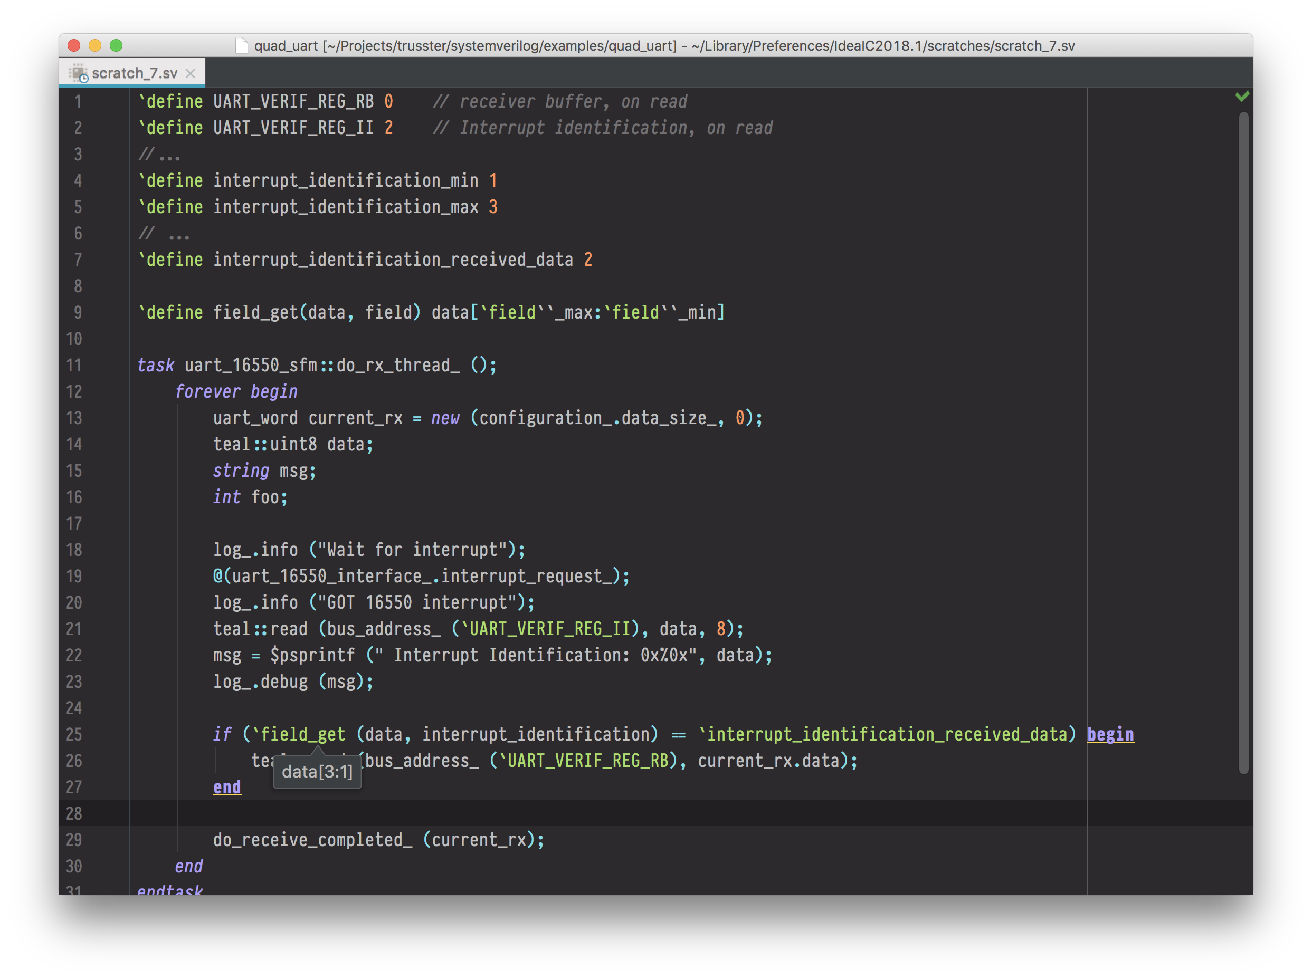Click the forever keyword on line 12

tap(207, 392)
